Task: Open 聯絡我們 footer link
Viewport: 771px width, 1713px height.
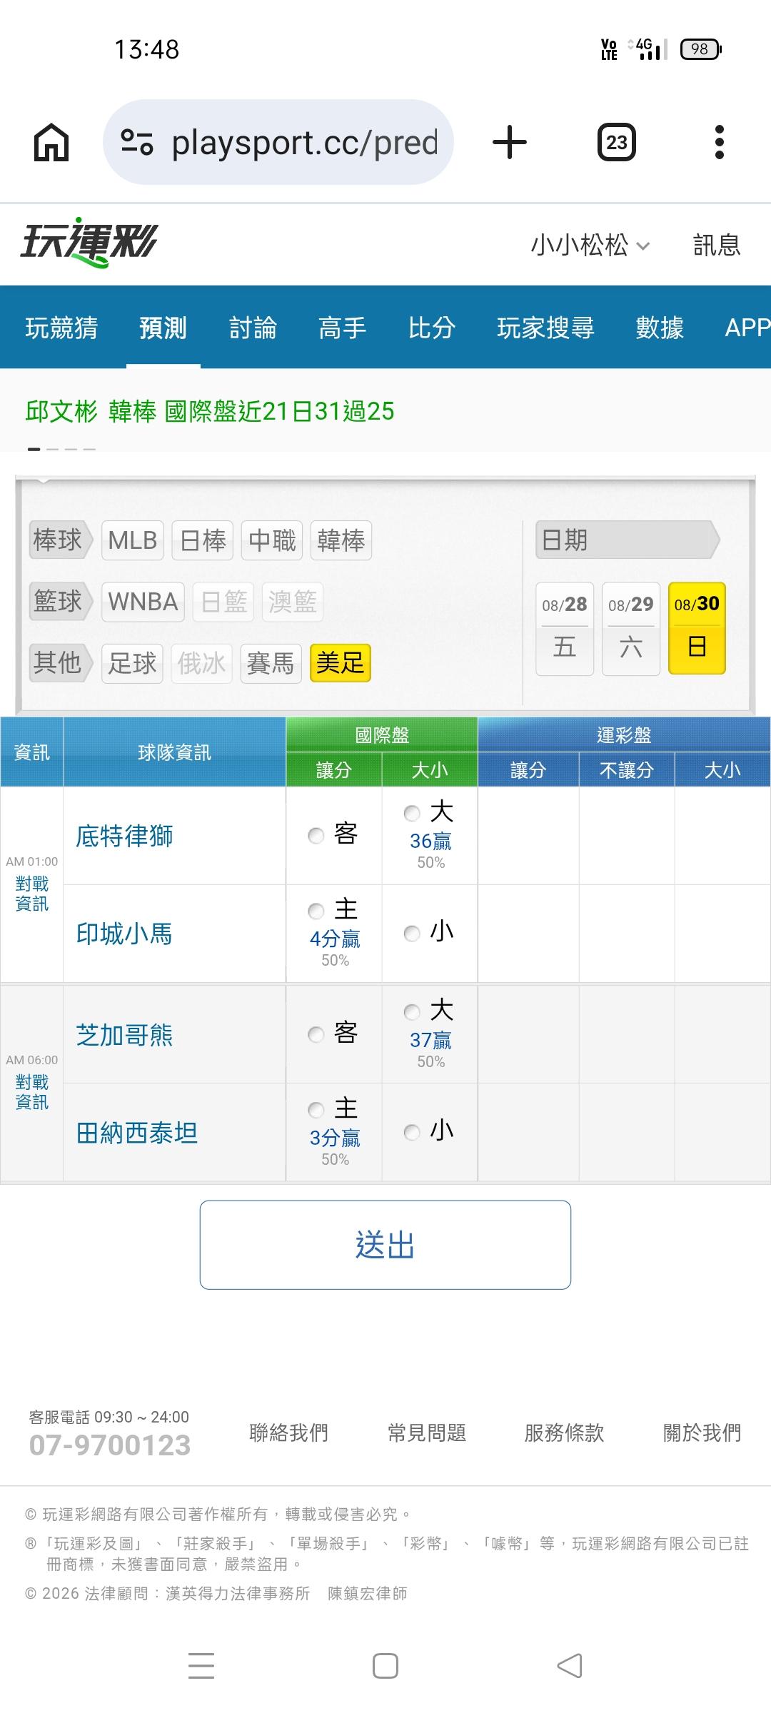Action: tap(288, 1432)
